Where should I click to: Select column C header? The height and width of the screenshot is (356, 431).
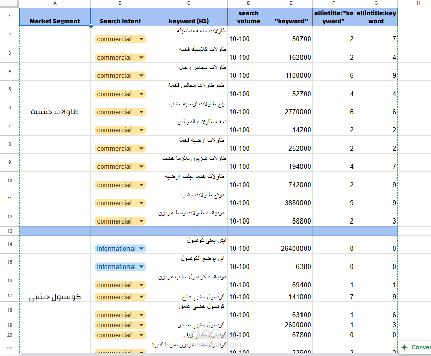click(x=189, y=3)
